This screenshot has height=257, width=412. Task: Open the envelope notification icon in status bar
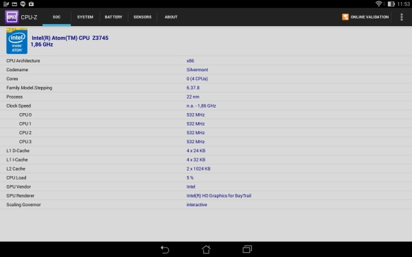pyautogui.click(x=14, y=4)
